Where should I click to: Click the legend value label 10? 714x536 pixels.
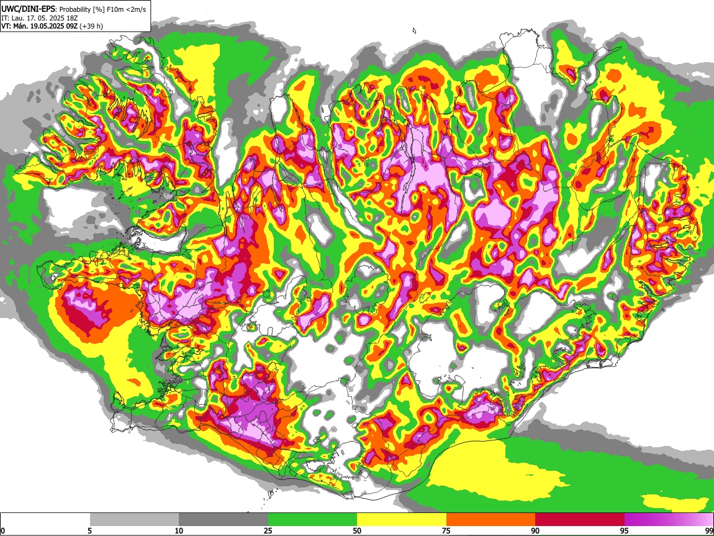tap(179, 531)
